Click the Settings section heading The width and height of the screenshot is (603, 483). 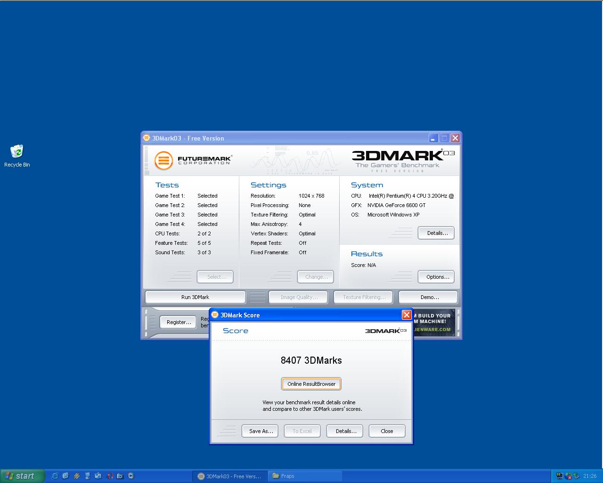(269, 185)
